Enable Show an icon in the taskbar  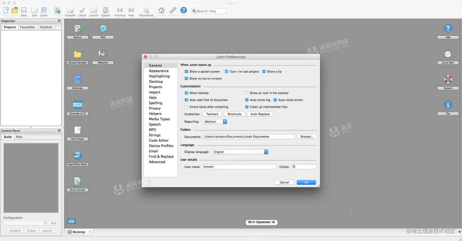click(x=247, y=93)
